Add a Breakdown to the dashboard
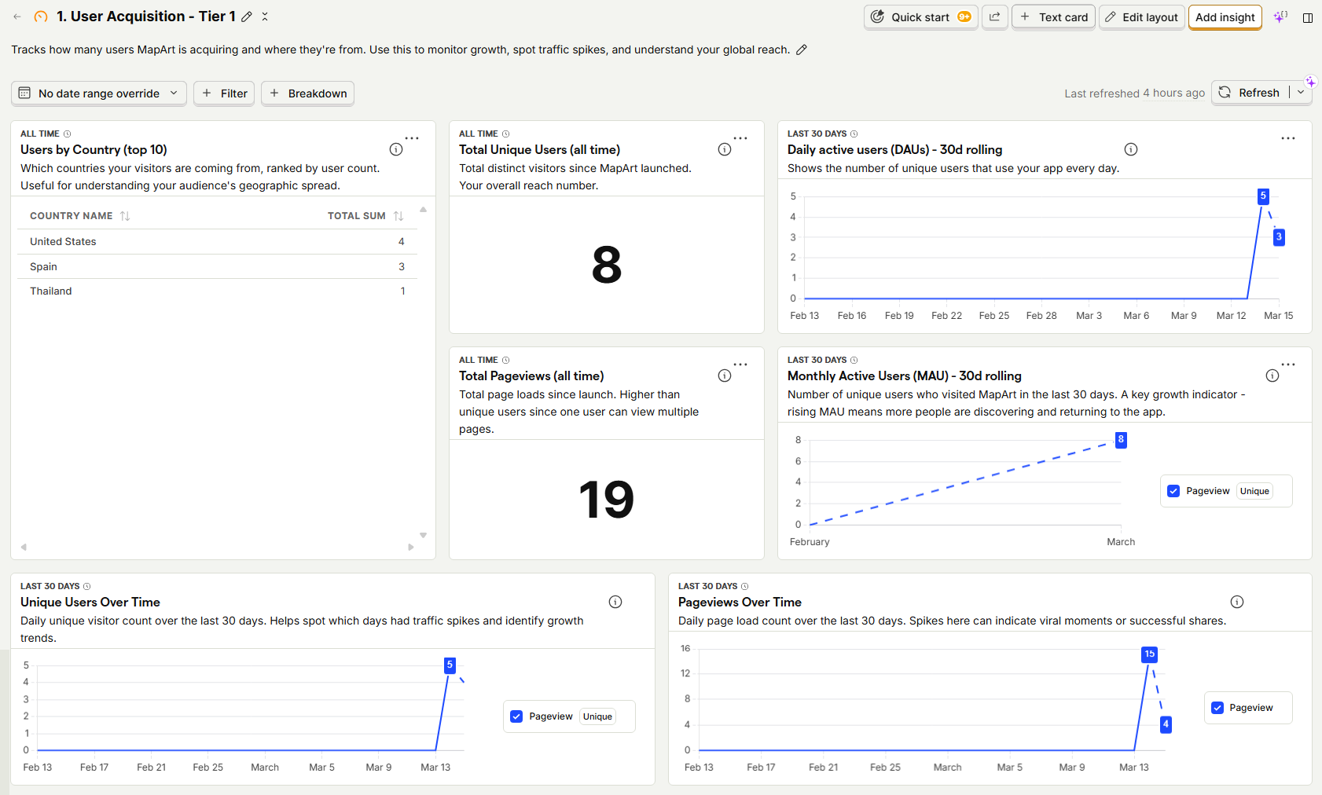The width and height of the screenshot is (1322, 795). coord(307,93)
